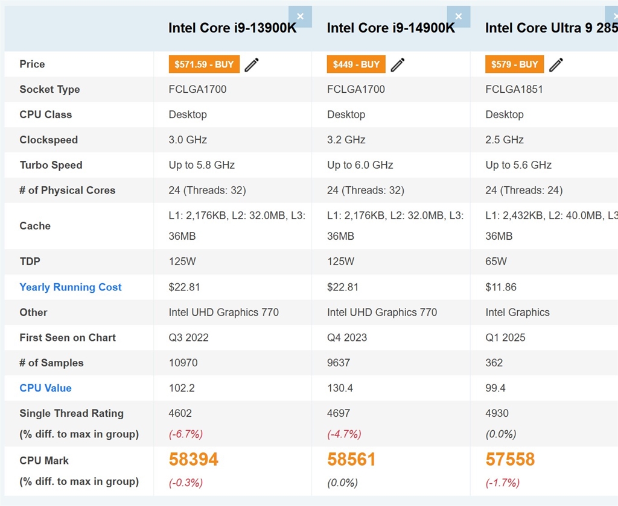Click the $571.59 - BUY button

[x=204, y=64]
